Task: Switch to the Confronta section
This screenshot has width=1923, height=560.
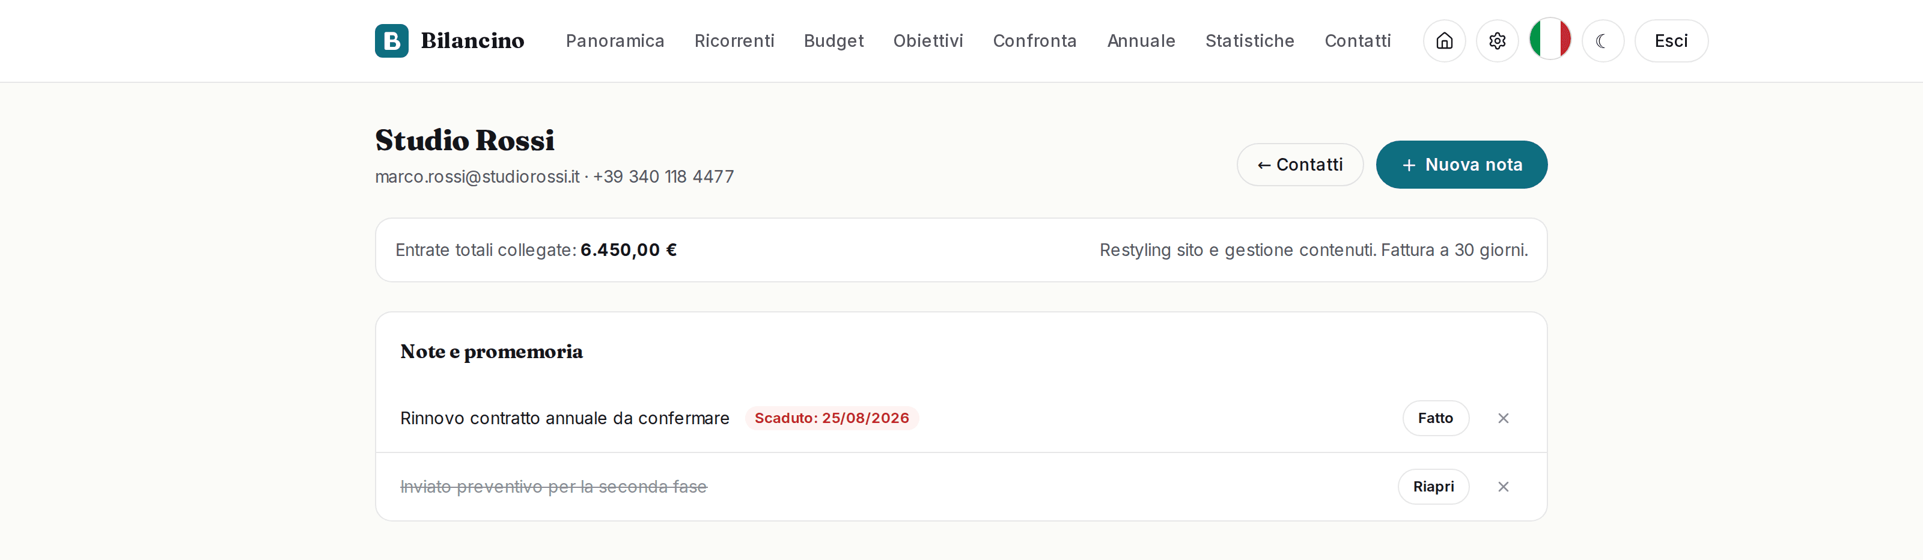Action: point(1034,41)
